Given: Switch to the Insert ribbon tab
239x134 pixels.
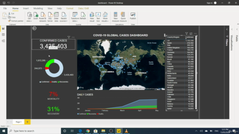Looking at the screenshot, I should (x=26, y=8).
